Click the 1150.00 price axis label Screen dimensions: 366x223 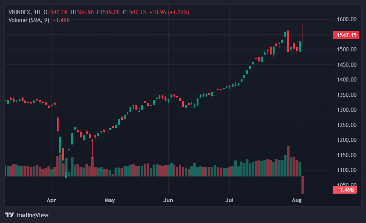347,155
